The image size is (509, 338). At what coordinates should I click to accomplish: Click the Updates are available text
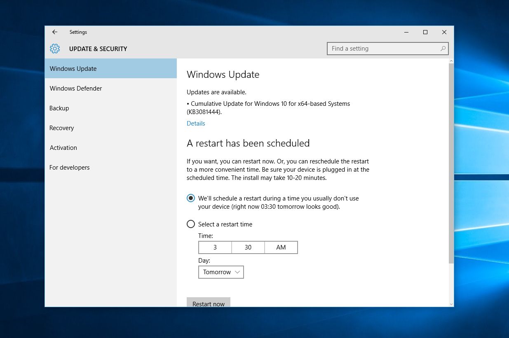(x=216, y=92)
